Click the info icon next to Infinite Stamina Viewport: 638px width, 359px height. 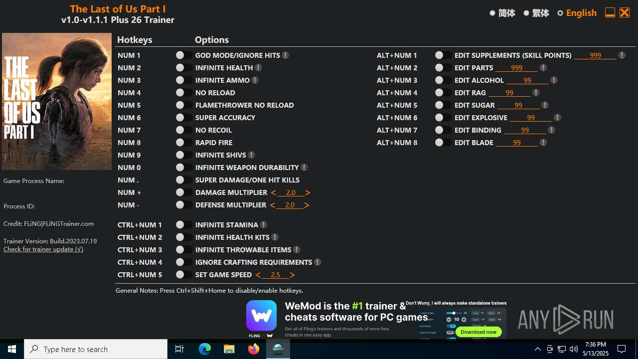[x=263, y=225]
